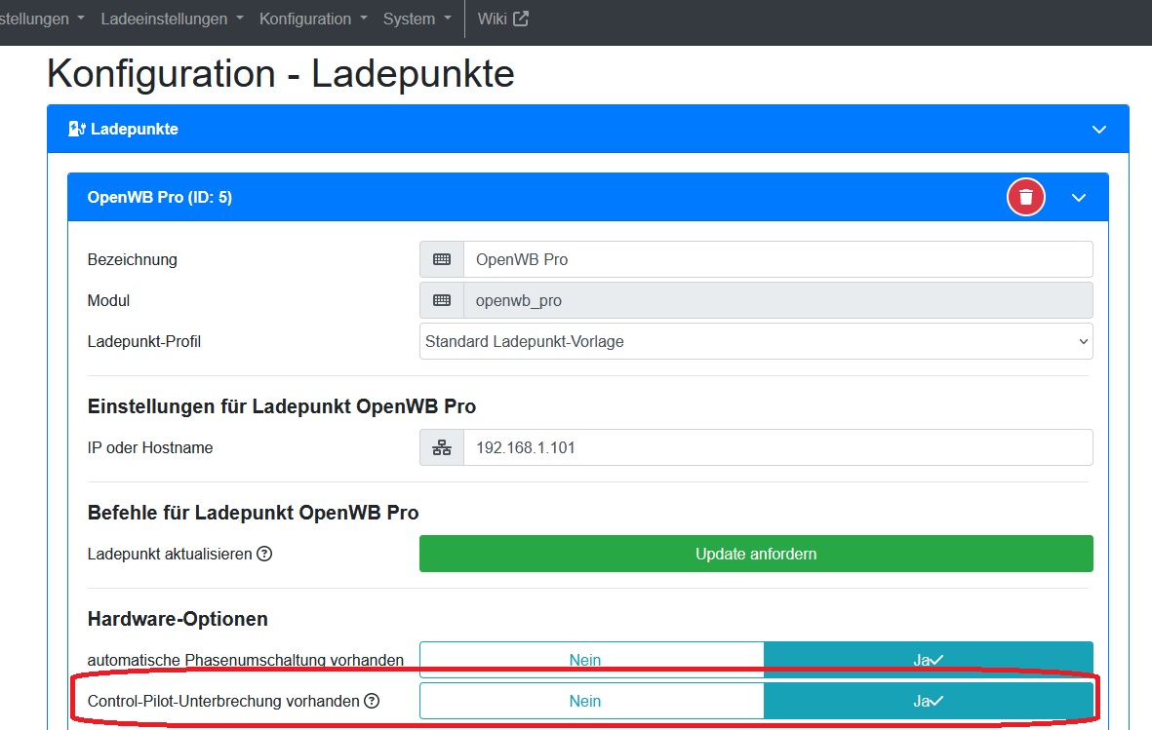Open the partially visible Einstellungen menu
1152x730 pixels.
[41, 19]
